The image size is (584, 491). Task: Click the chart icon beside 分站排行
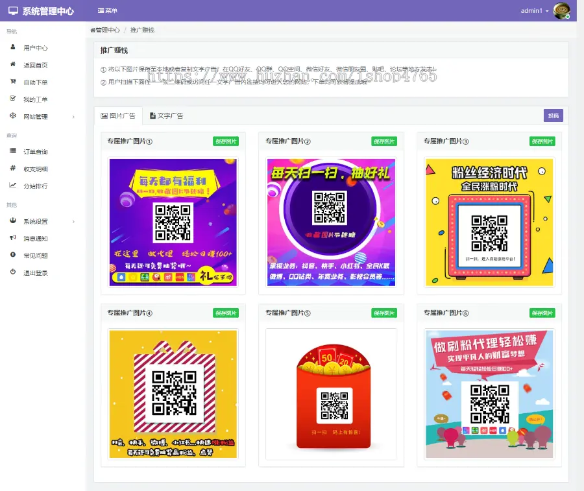13,185
